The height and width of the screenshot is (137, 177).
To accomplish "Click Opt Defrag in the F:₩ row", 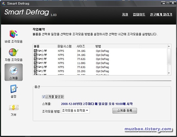I will point(102,63).
